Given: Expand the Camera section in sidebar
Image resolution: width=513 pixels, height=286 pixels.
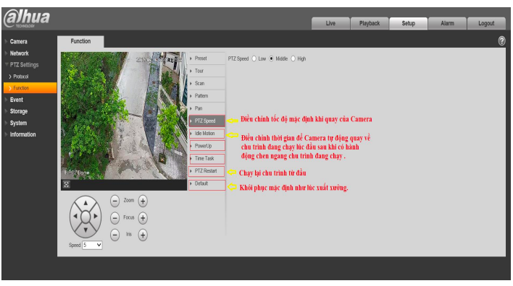Looking at the screenshot, I should coord(19,41).
